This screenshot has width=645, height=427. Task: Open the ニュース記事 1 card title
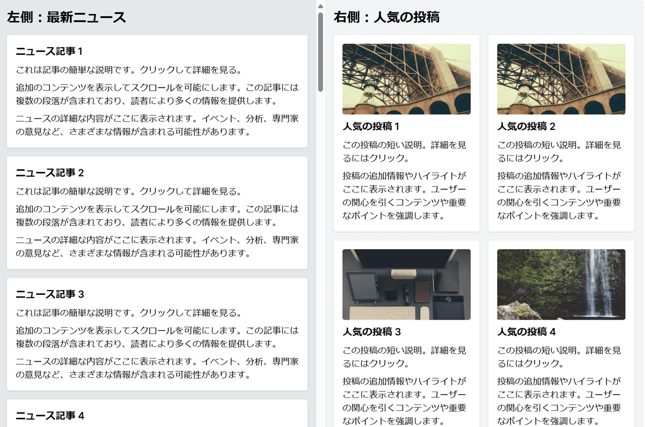(x=49, y=52)
